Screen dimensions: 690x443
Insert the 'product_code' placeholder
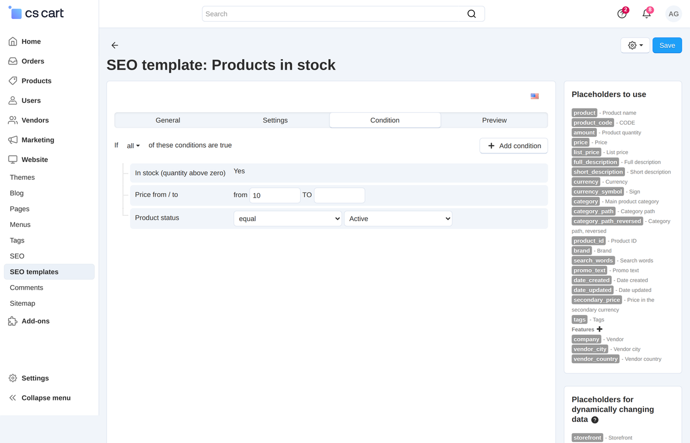pyautogui.click(x=593, y=122)
